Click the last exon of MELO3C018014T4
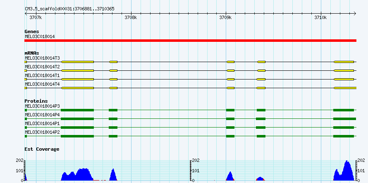368x183 pixels. (345, 88)
